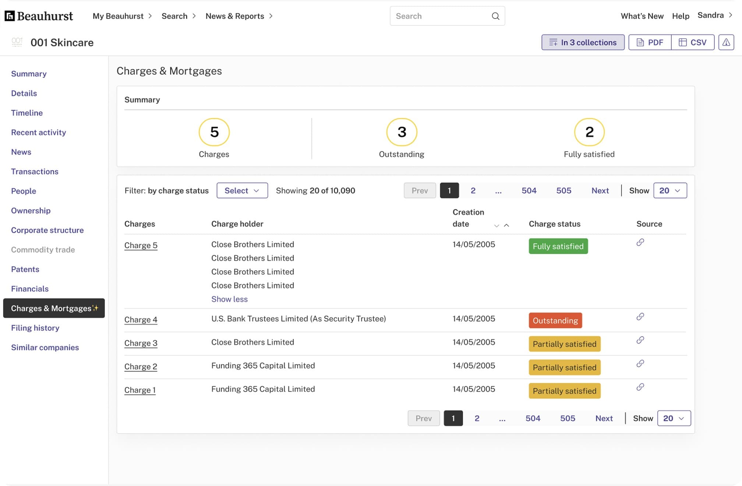The width and height of the screenshot is (742, 486).
Task: Export the page as PDF
Action: [650, 42]
